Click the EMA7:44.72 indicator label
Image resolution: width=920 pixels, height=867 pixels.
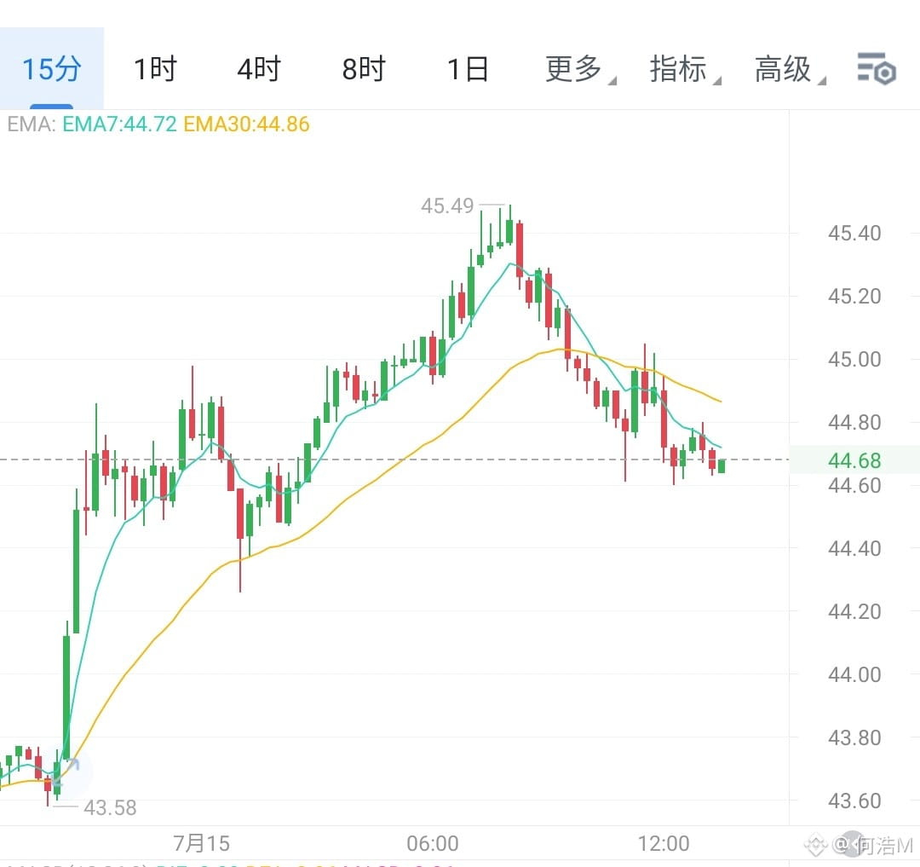pyautogui.click(x=119, y=124)
